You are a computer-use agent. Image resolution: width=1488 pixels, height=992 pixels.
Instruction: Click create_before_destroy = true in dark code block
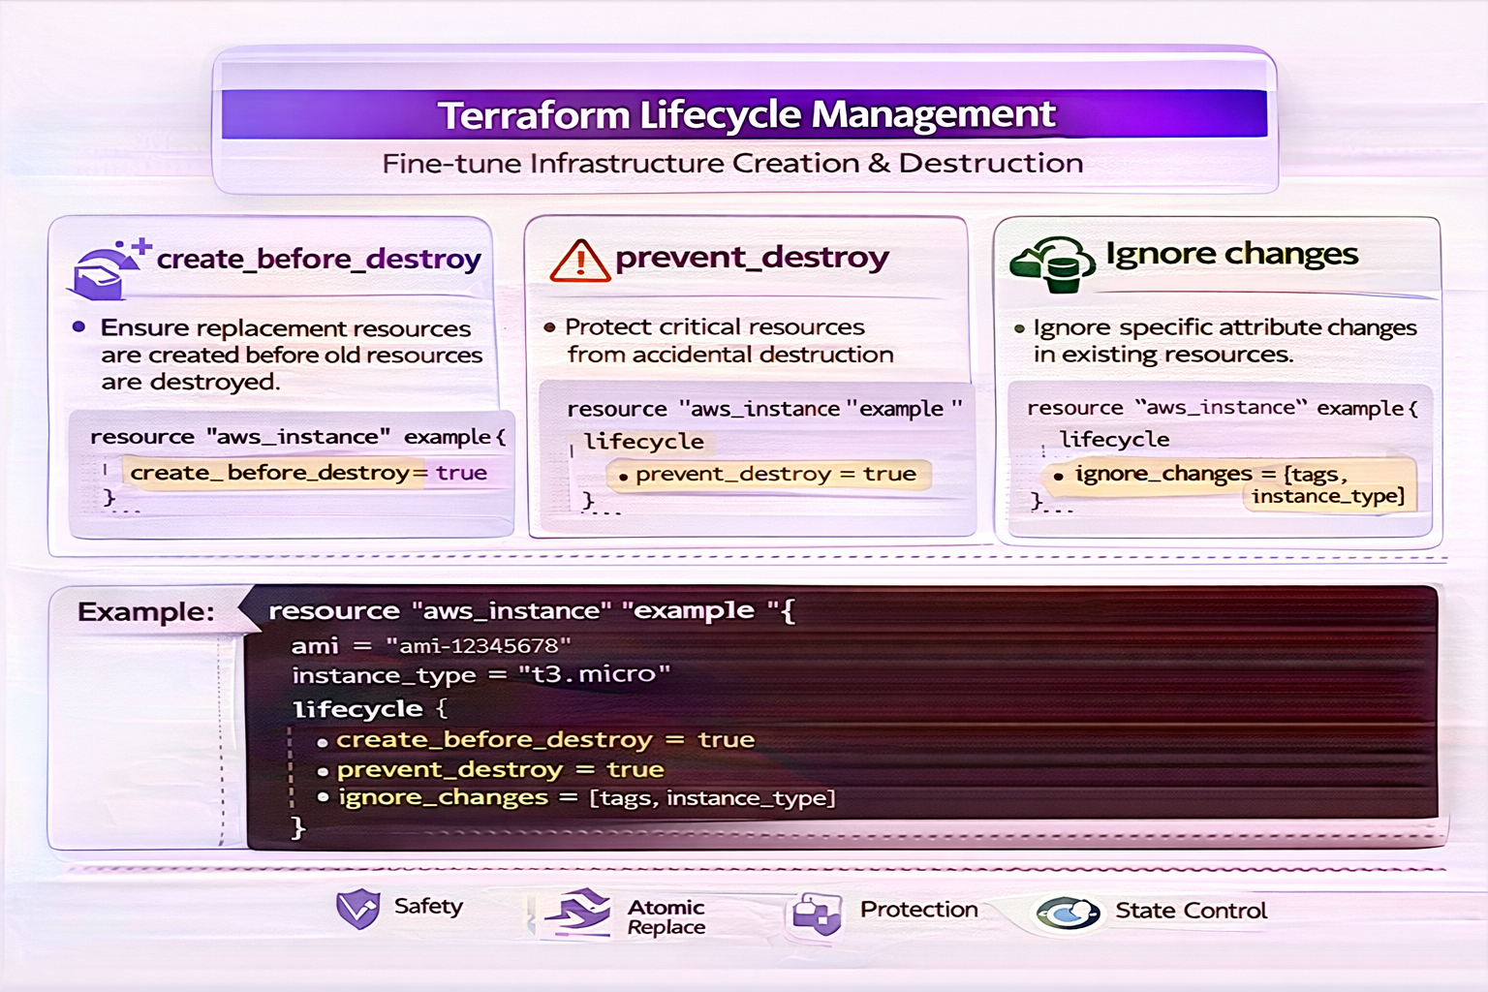coord(545,740)
